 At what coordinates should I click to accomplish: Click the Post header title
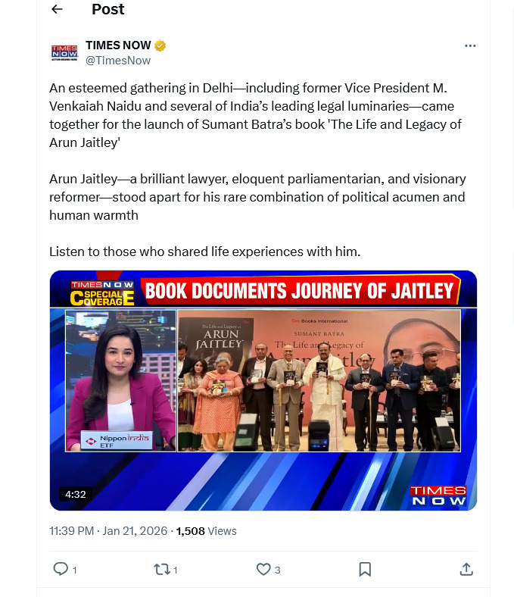tap(108, 9)
